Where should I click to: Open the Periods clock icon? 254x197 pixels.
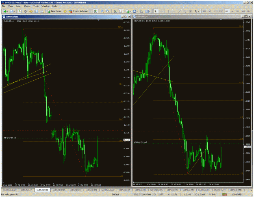(x=134, y=11)
